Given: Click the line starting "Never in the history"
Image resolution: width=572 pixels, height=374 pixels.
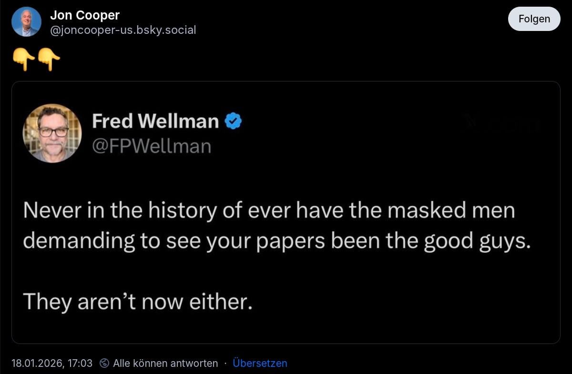Looking at the screenshot, I should point(269,211).
